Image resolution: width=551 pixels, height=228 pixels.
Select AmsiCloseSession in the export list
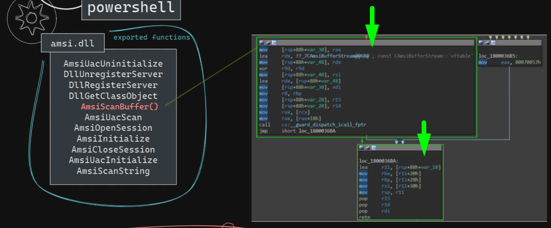pyautogui.click(x=113, y=150)
